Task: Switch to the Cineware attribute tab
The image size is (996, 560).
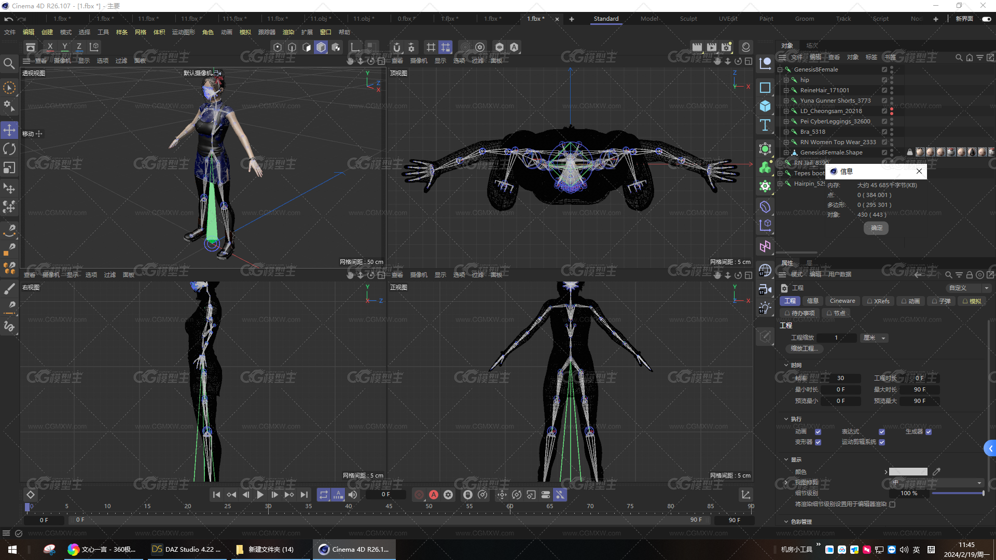Action: click(x=842, y=301)
